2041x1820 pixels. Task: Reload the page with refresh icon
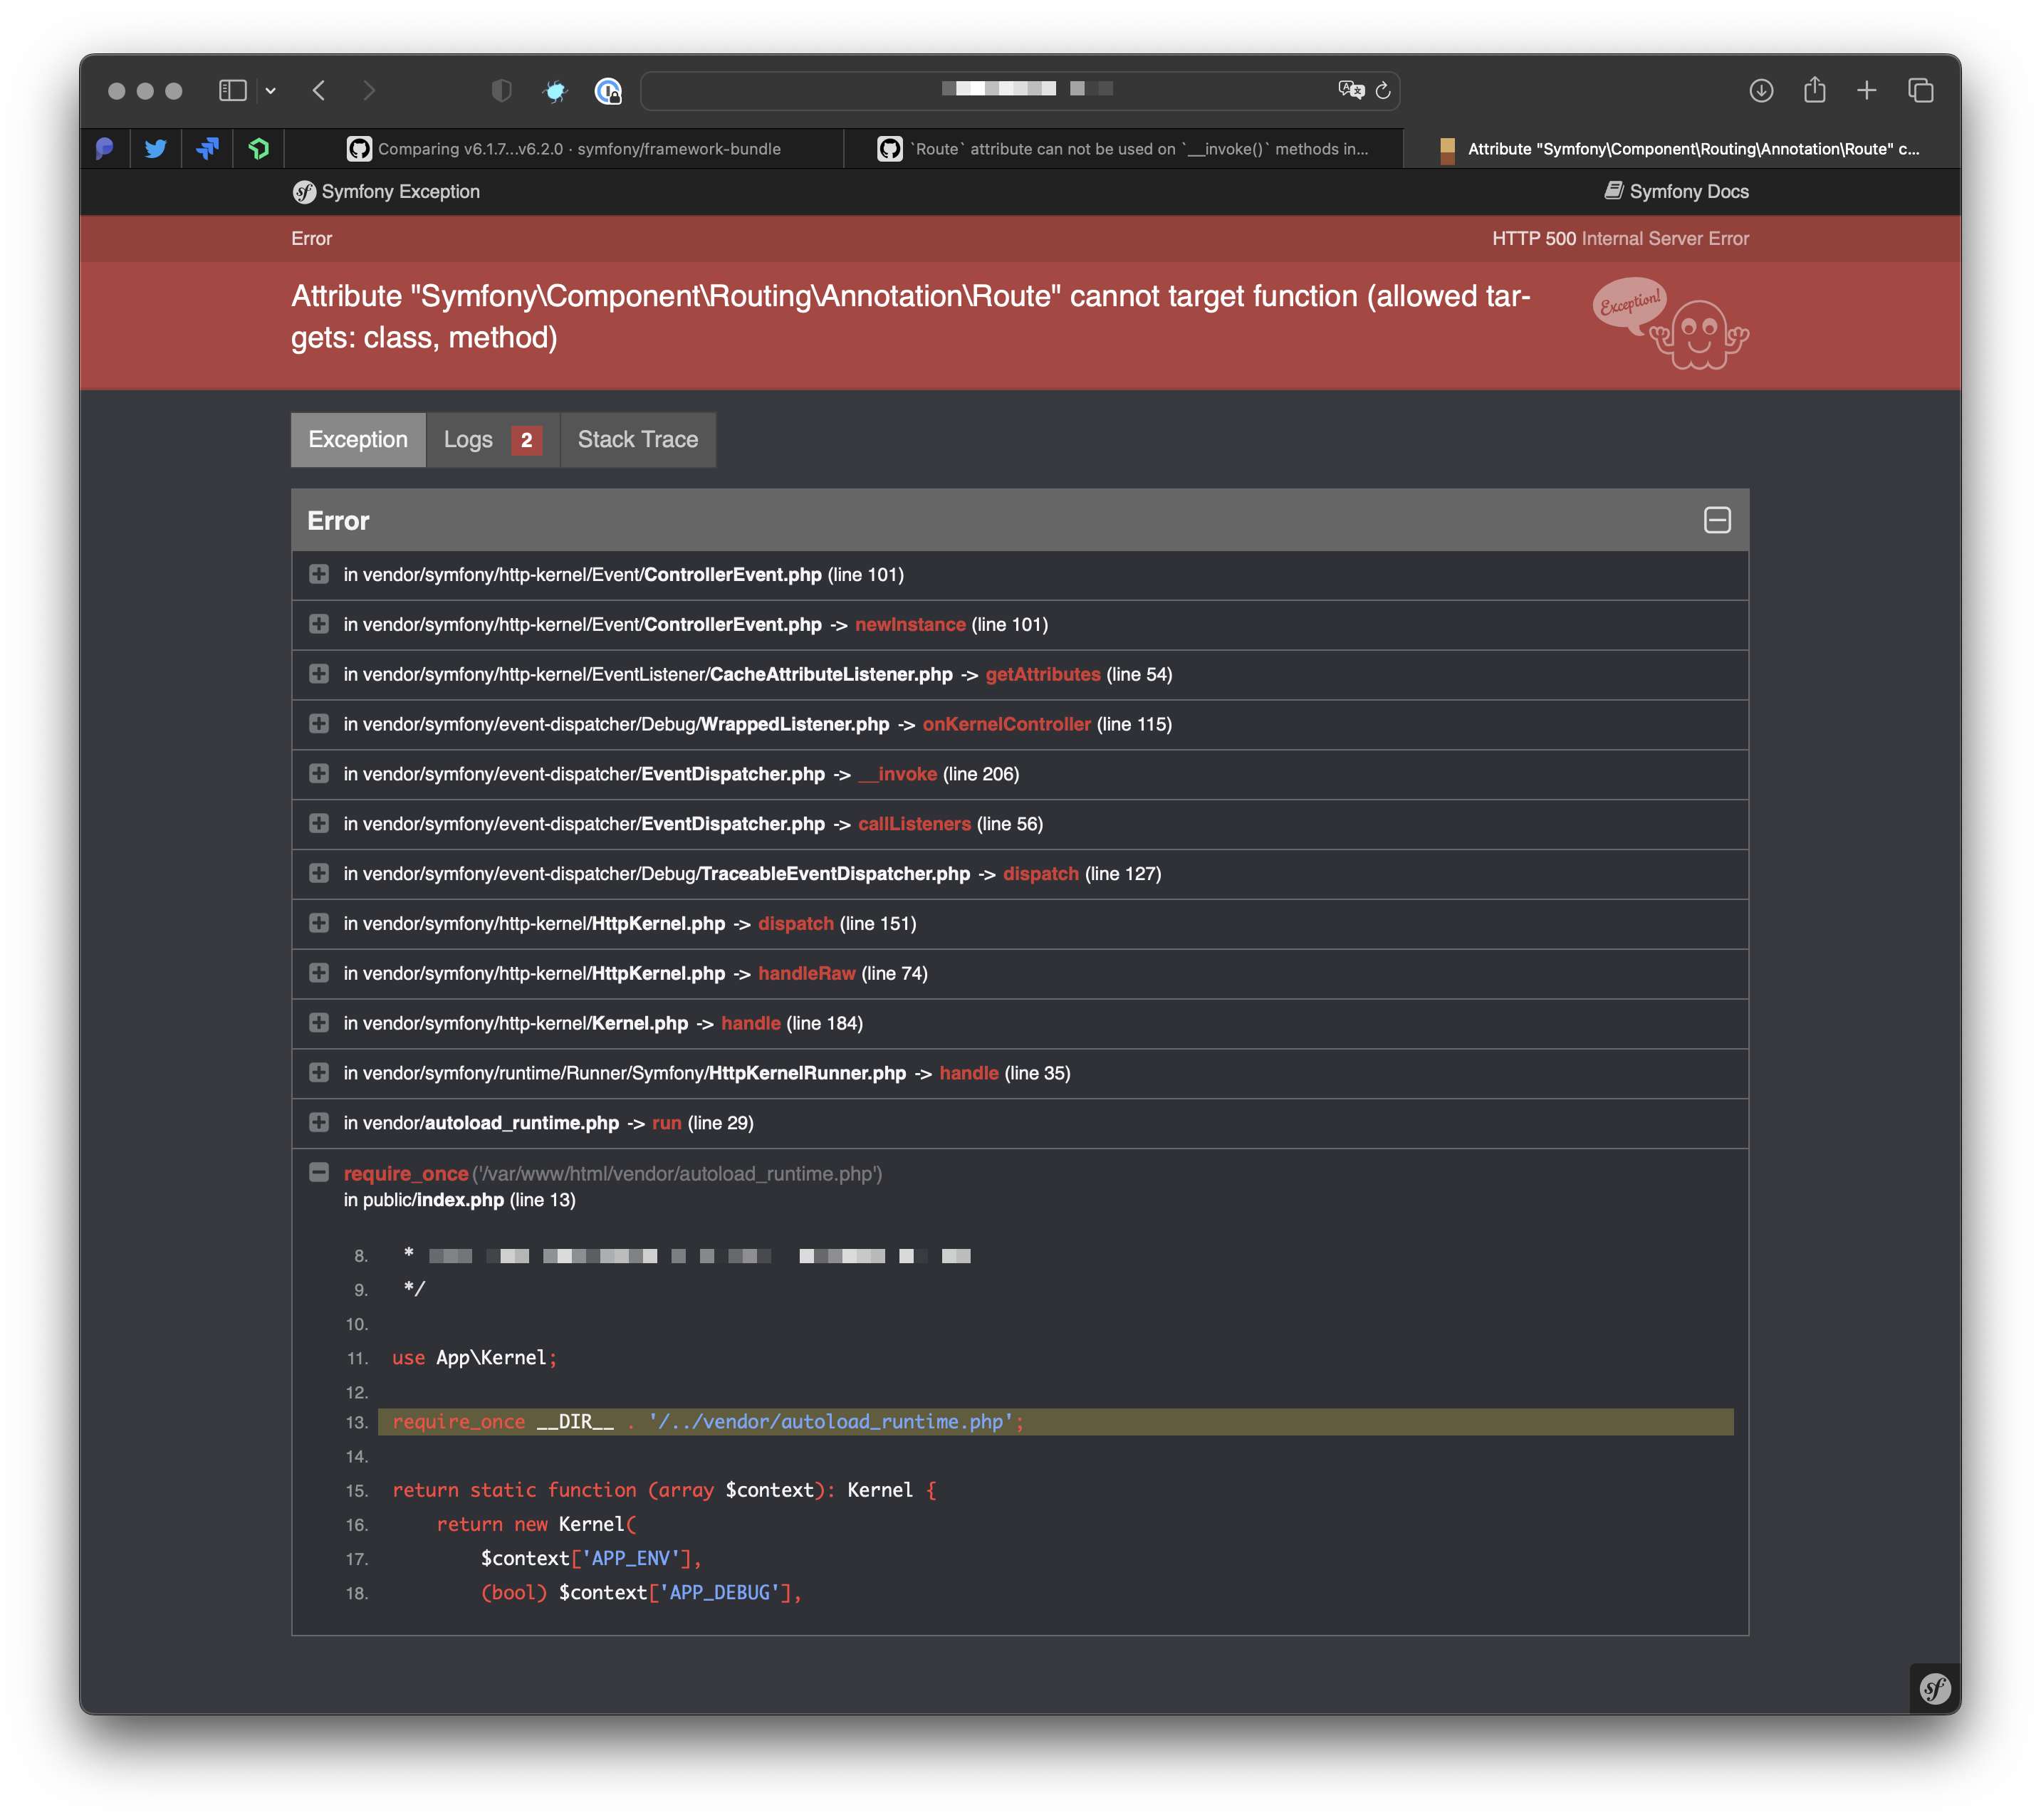tap(1383, 91)
